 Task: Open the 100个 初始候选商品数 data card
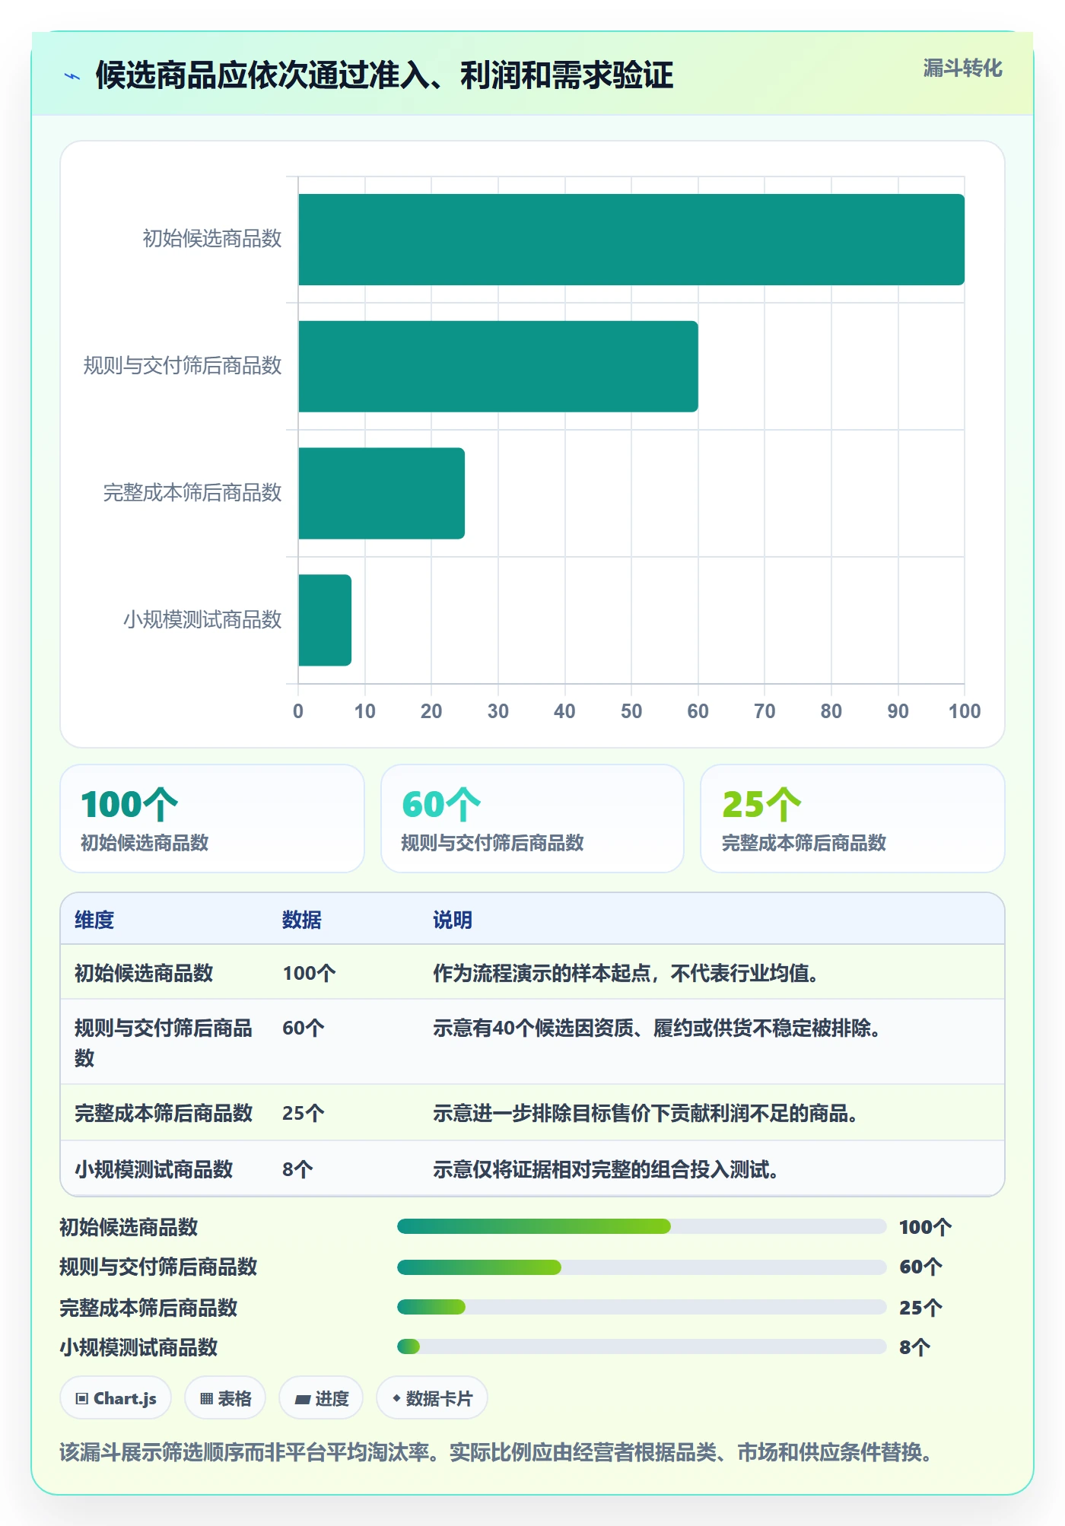click(212, 819)
